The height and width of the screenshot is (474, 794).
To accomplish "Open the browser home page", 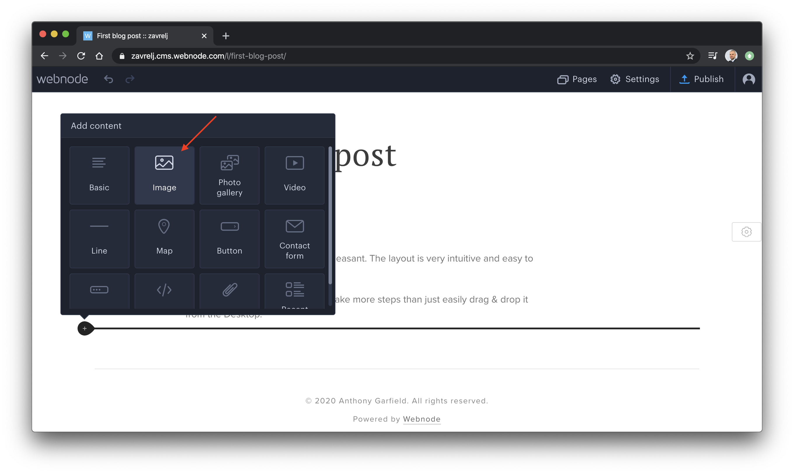I will point(99,56).
